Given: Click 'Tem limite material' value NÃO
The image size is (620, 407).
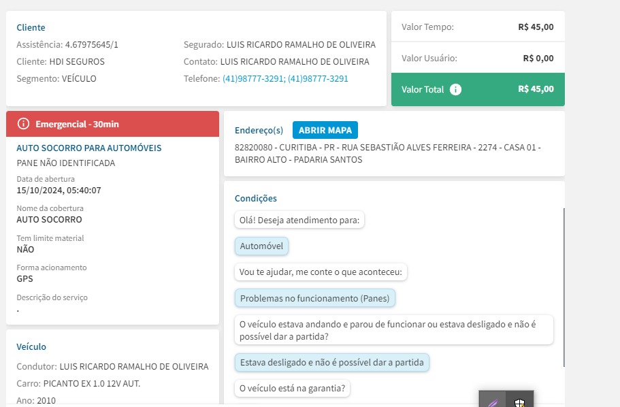Looking at the screenshot, I should (x=25, y=250).
